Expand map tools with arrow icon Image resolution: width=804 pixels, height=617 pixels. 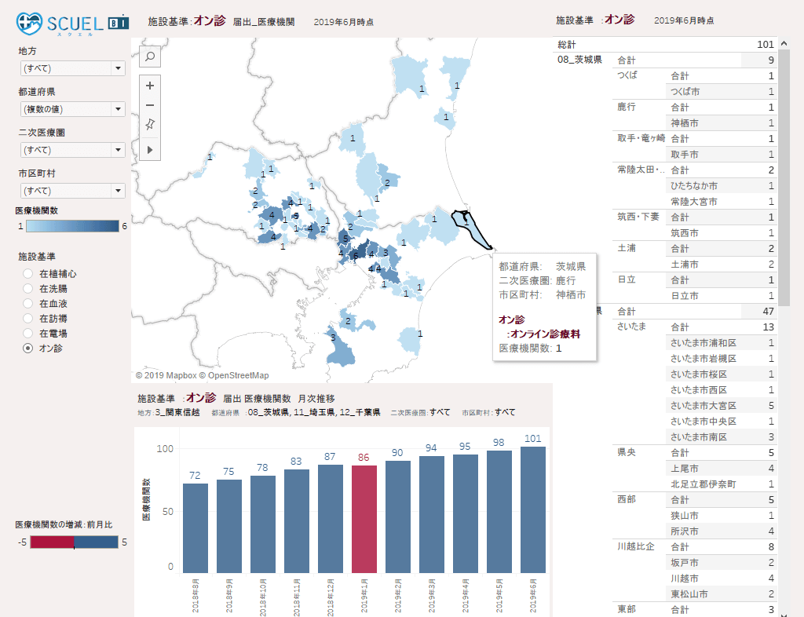point(150,148)
